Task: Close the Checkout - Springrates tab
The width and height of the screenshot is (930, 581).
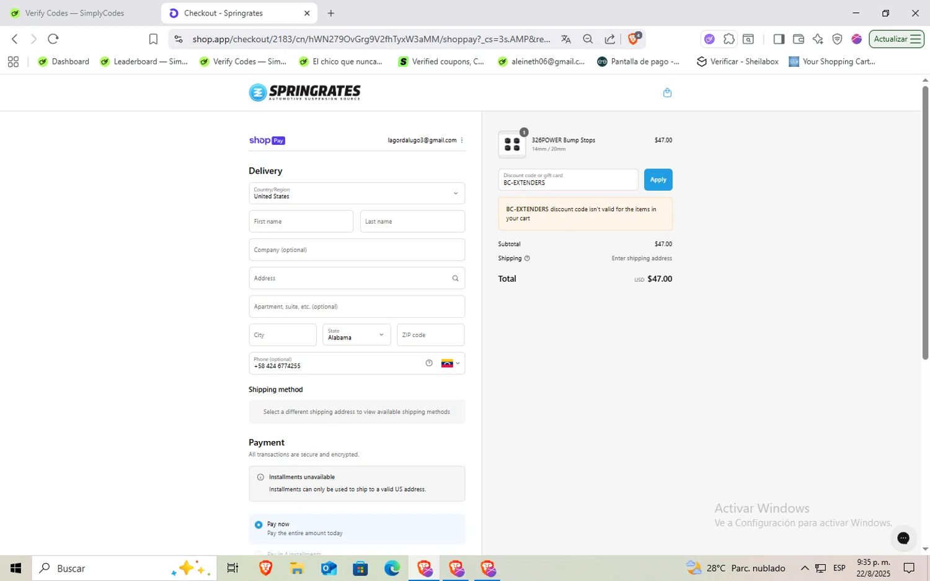Action: (307, 13)
